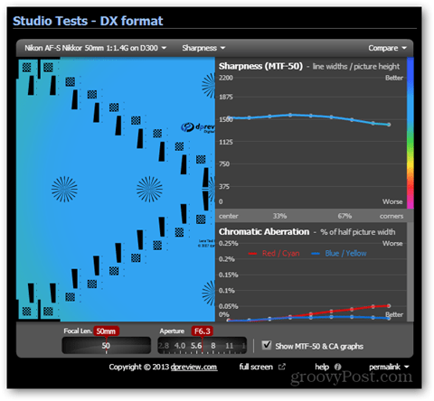Screen dimensions: 434x401
Task: Click the center starburst target on test chart
Action: pyautogui.click(x=149, y=189)
